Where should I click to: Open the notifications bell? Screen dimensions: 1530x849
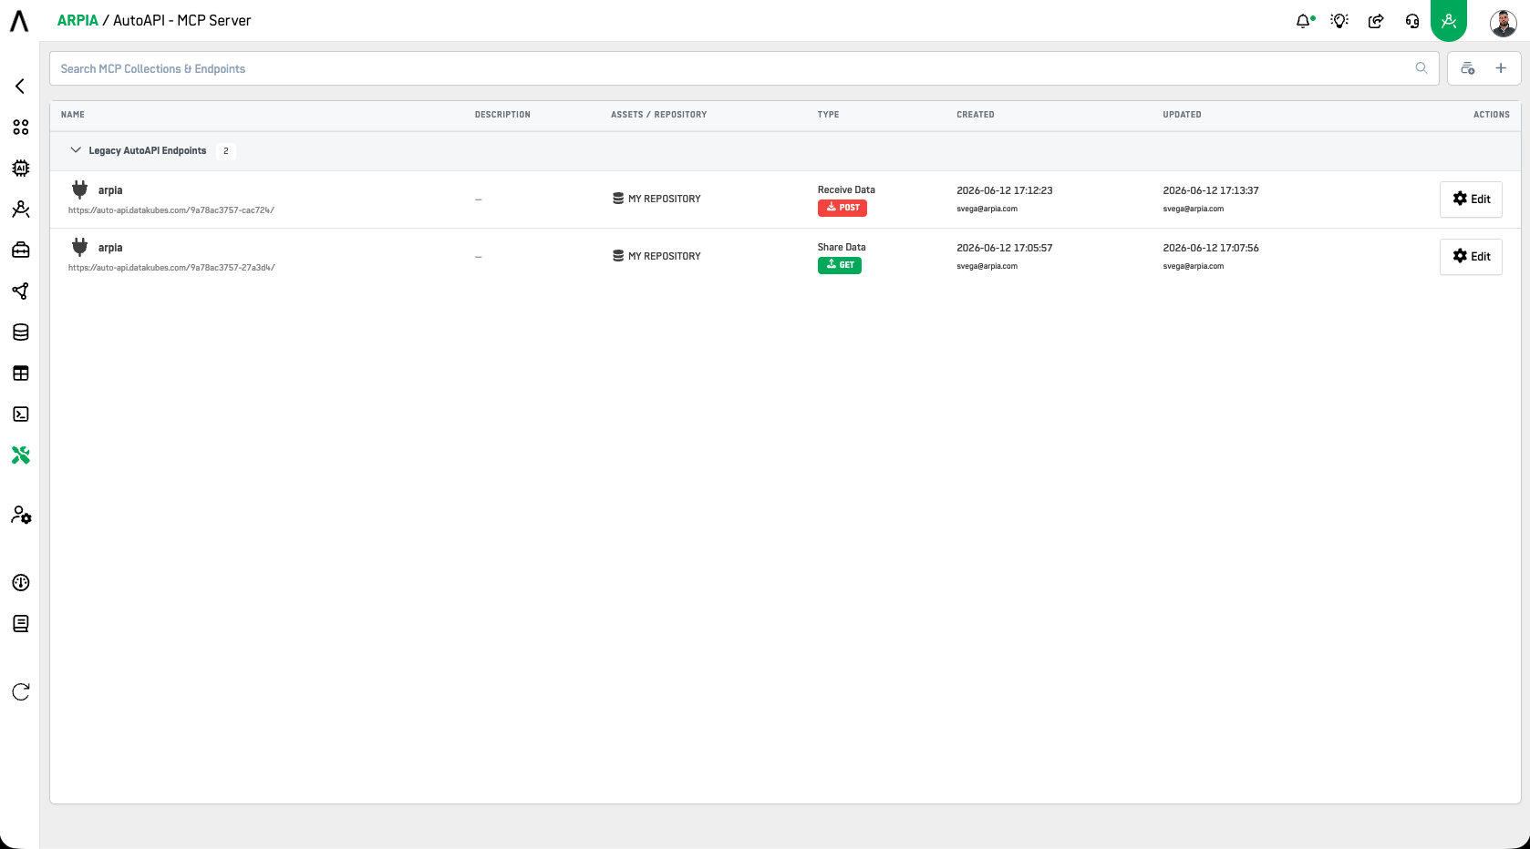pyautogui.click(x=1304, y=21)
